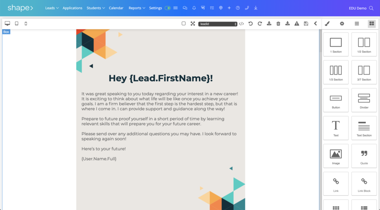The image size is (380, 210).
Task: Click the search magnifier icon
Action: pyautogui.click(x=371, y=8)
